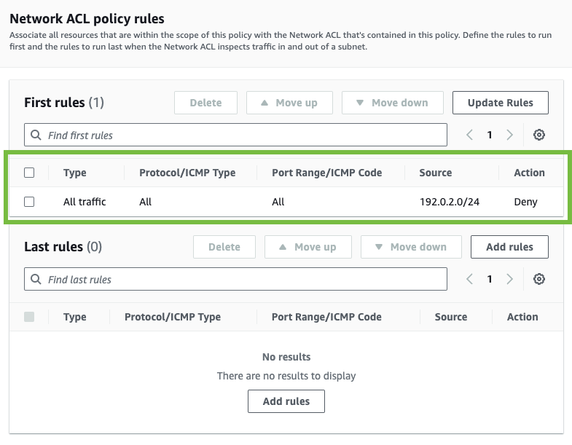572x445 pixels.
Task: Click the Network ACL policy rules heading
Action: (87, 19)
